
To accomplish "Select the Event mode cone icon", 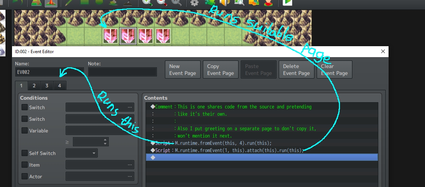I will click(51, 3).
